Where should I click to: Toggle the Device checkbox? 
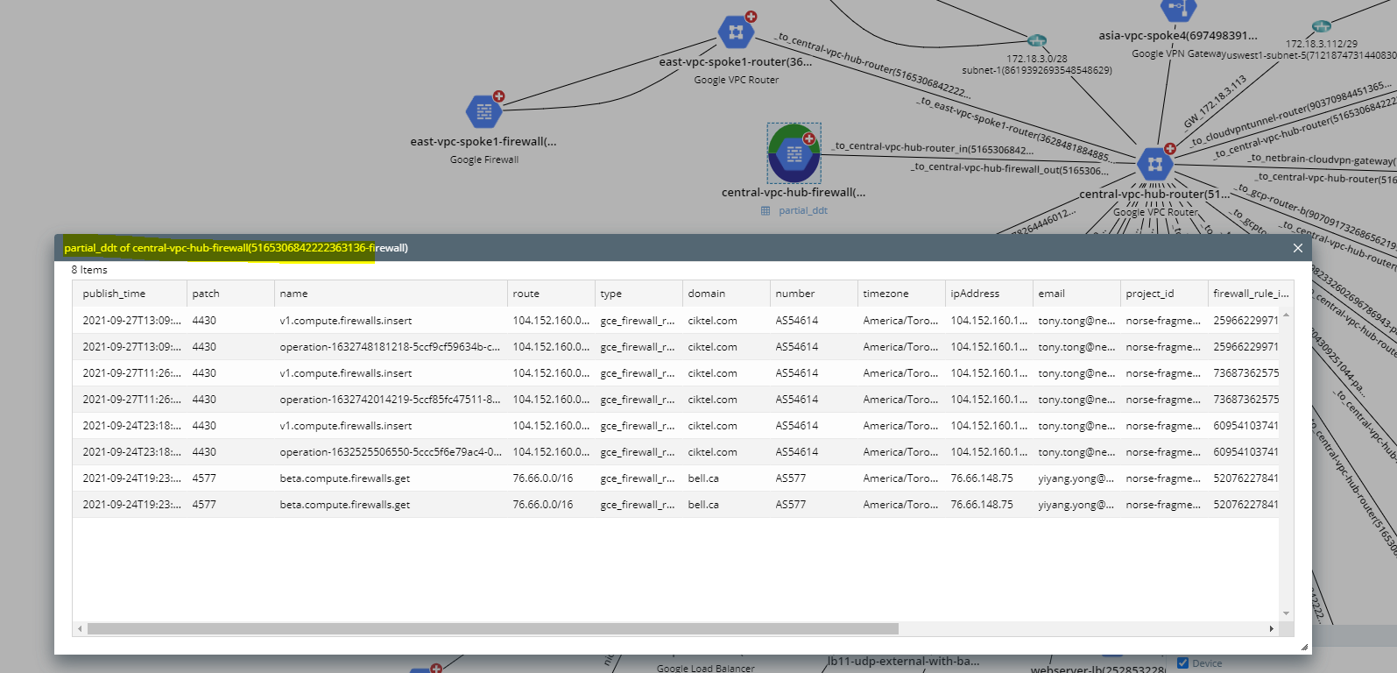(x=1182, y=663)
